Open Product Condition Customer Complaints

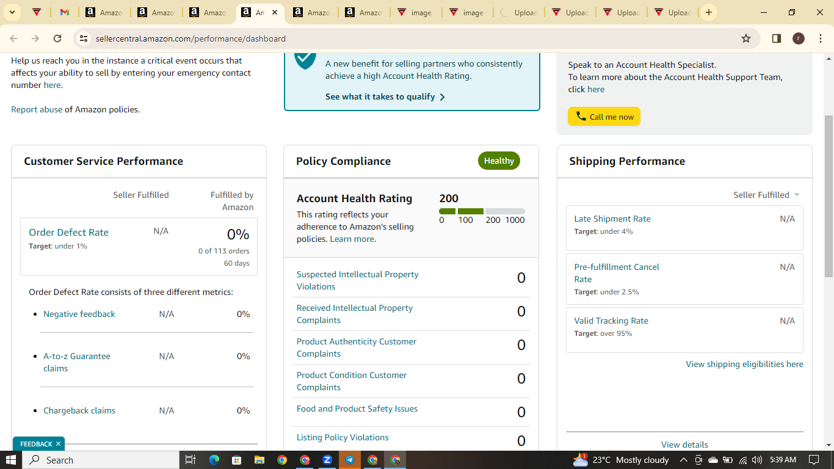click(352, 381)
